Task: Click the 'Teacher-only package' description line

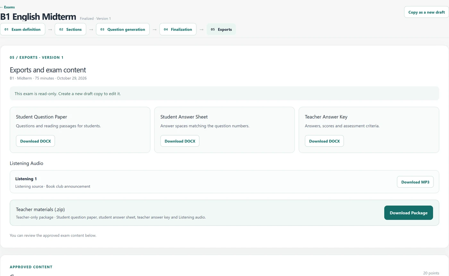Action: pyautogui.click(x=111, y=217)
